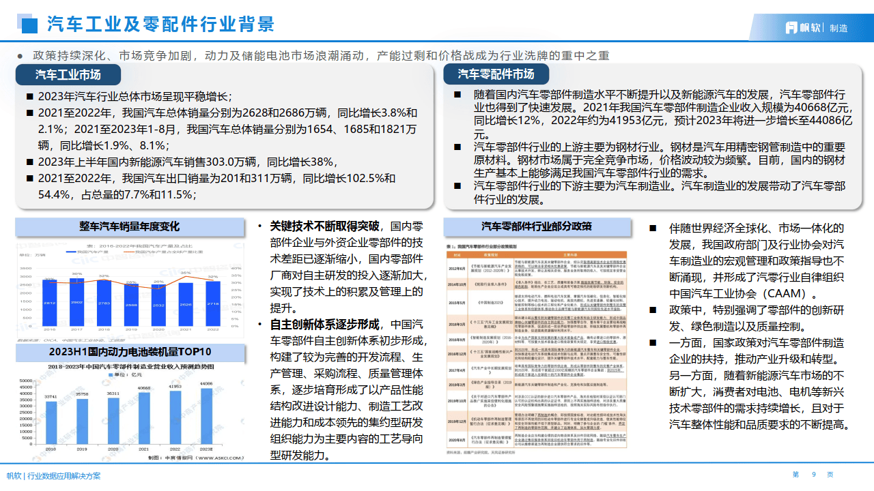
Task: Click the orange 占全球产量比重 legend entry
Action: click(x=164, y=252)
